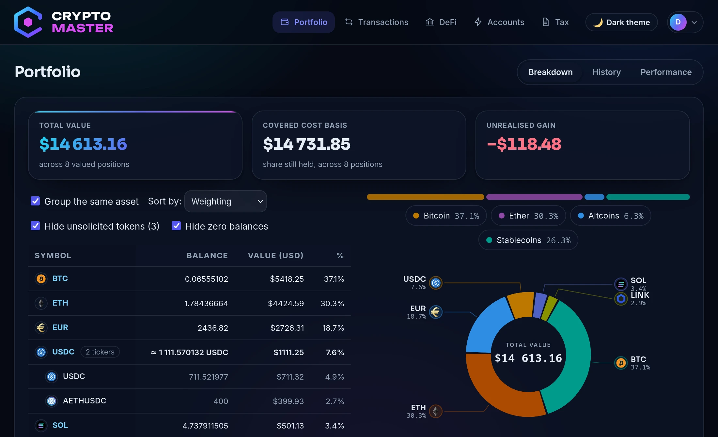Click the purple Ether allocation bar segment

coord(534,197)
